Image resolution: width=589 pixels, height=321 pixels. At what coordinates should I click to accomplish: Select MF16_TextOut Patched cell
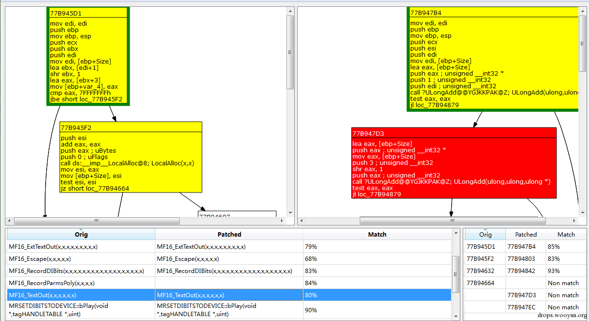coord(229,295)
